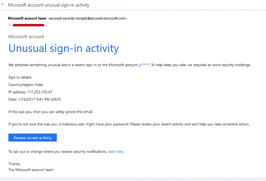
Task: Click the sender address account-security-noreply@account.microsoft.com
Action: click(87, 18)
